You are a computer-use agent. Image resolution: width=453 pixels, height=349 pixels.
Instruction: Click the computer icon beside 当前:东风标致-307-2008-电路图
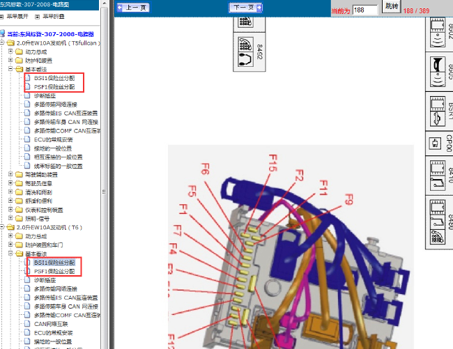[3, 33]
